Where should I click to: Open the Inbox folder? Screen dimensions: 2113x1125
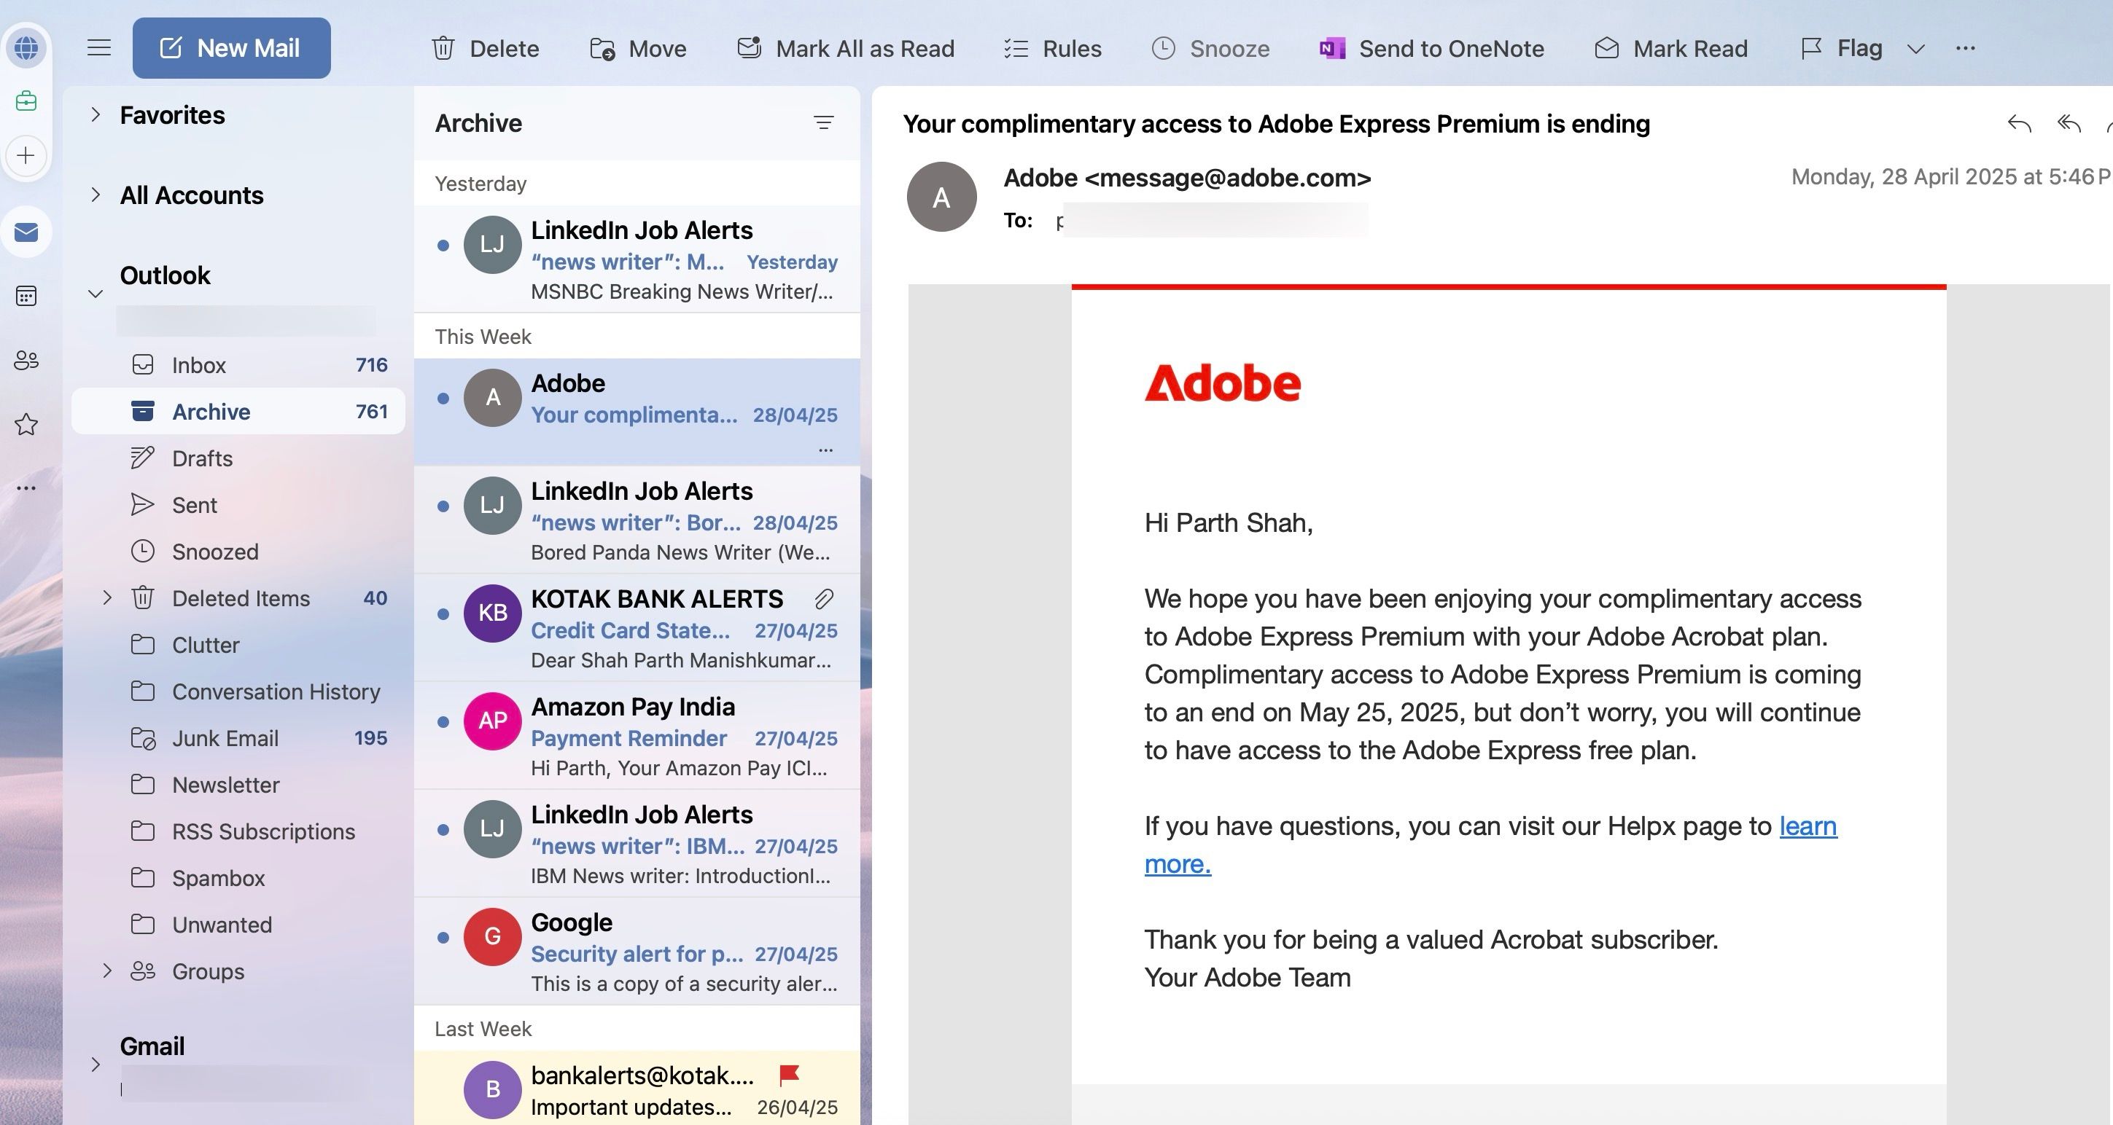tap(238, 365)
